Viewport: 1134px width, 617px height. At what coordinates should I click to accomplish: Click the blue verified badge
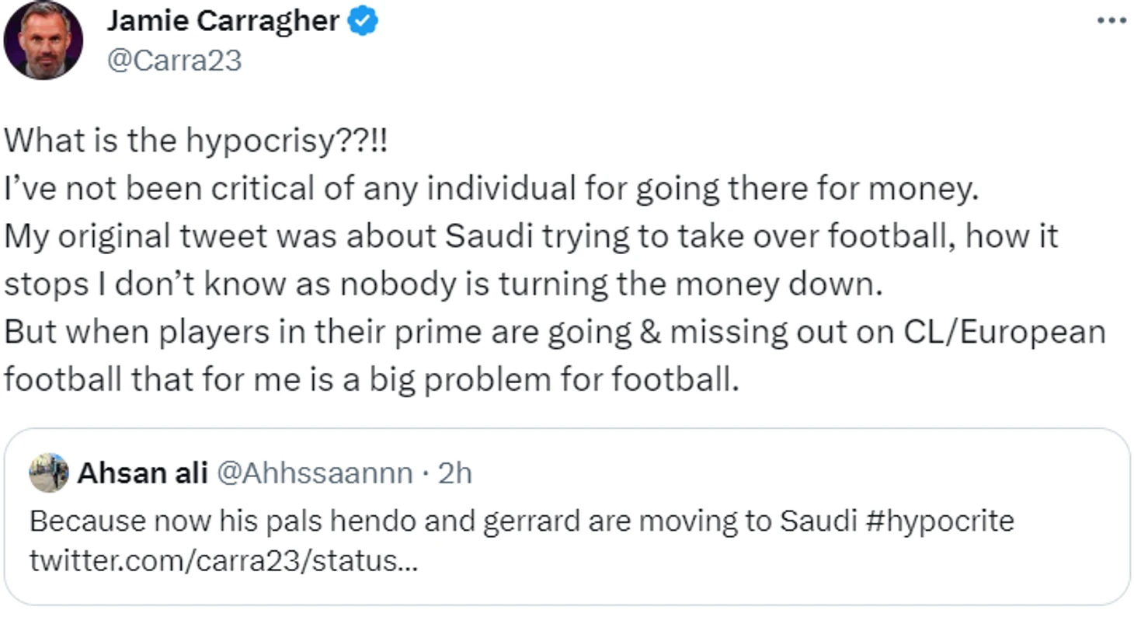coord(362,22)
